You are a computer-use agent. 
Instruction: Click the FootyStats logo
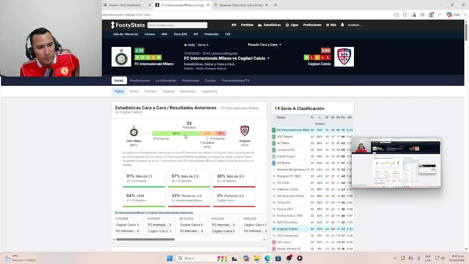tap(128, 25)
